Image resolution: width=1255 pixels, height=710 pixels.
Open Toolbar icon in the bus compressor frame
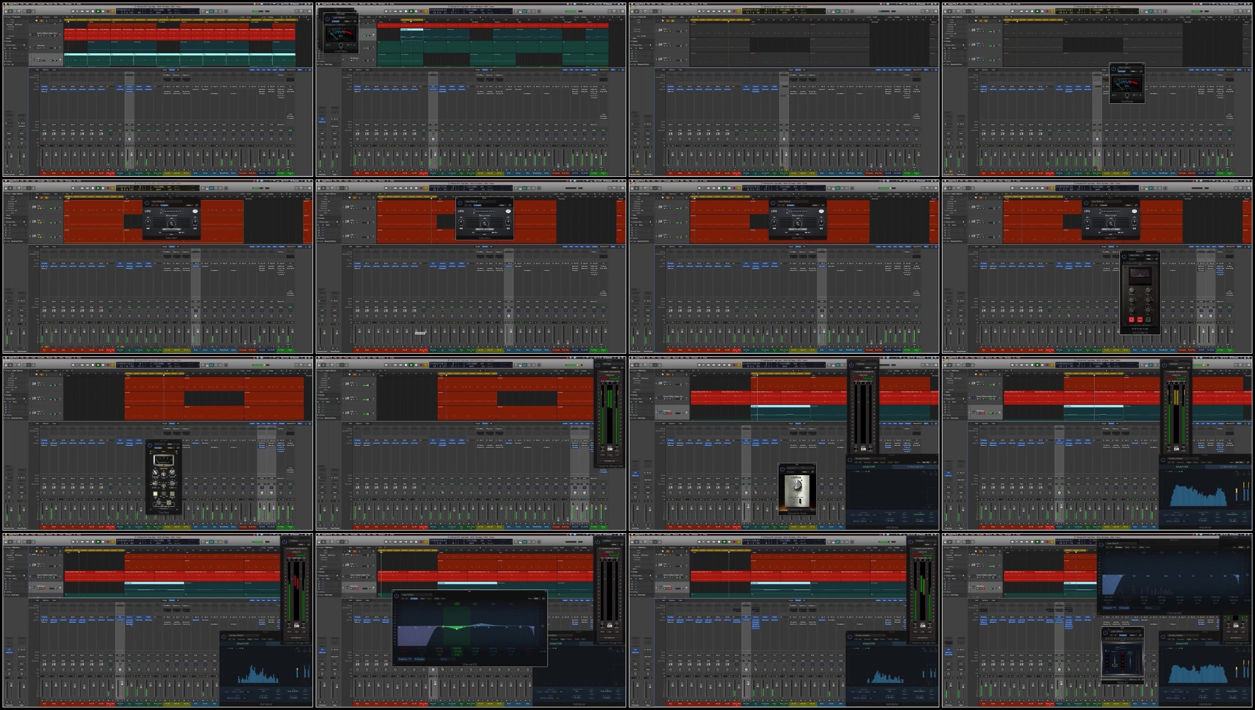pyautogui.click(x=958, y=188)
